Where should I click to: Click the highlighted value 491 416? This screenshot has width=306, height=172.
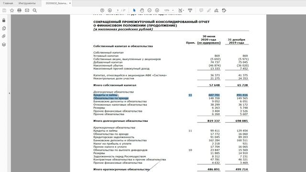click(x=242, y=95)
